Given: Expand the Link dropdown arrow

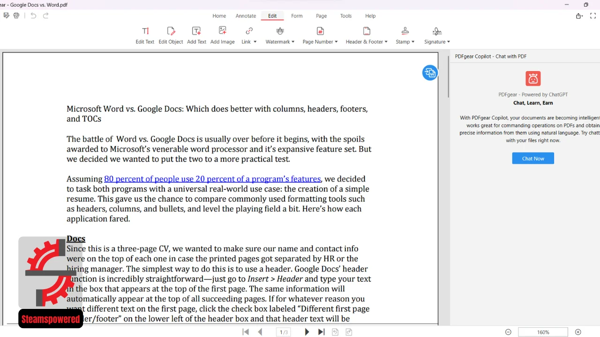Looking at the screenshot, I should tap(255, 42).
